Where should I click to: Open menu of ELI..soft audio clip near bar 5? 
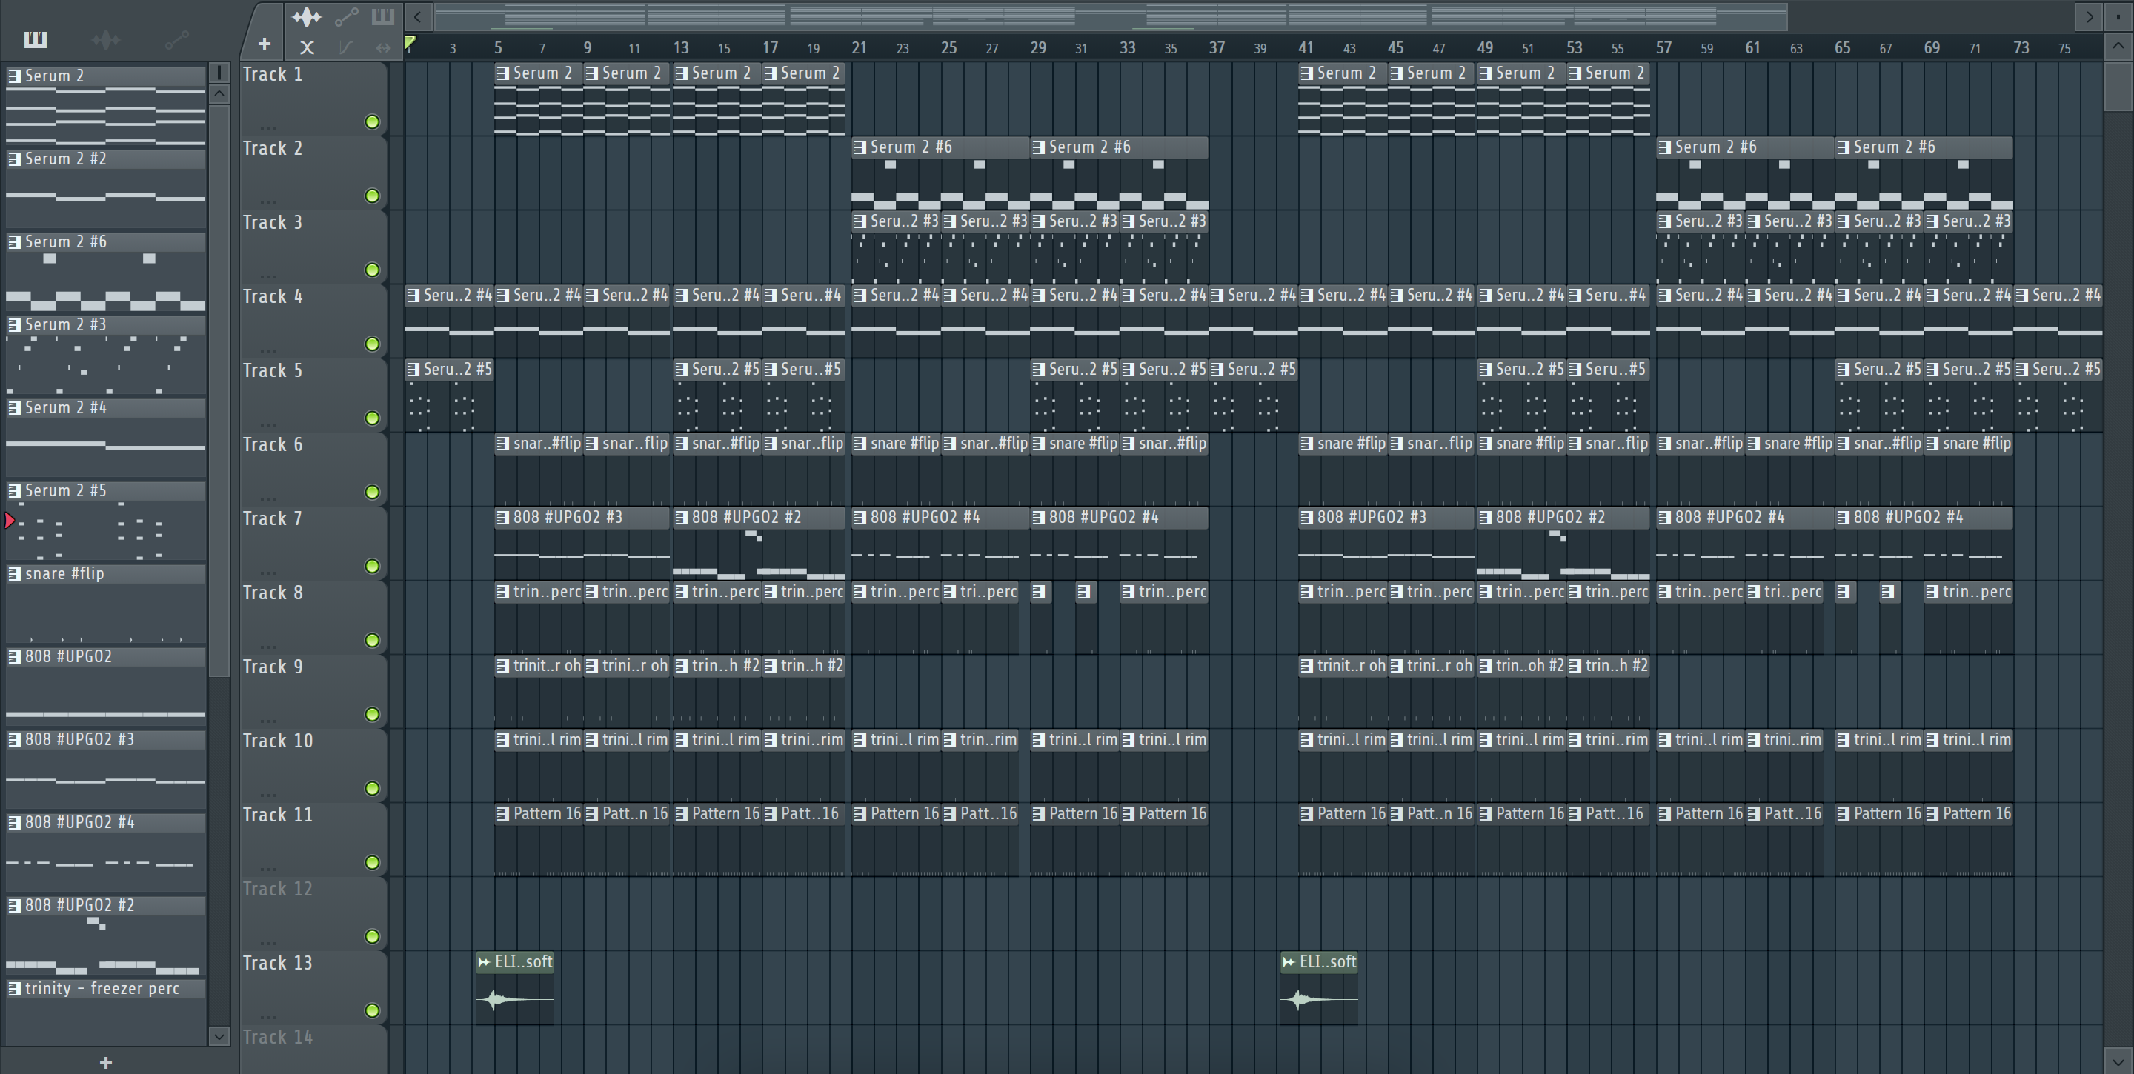tap(484, 961)
